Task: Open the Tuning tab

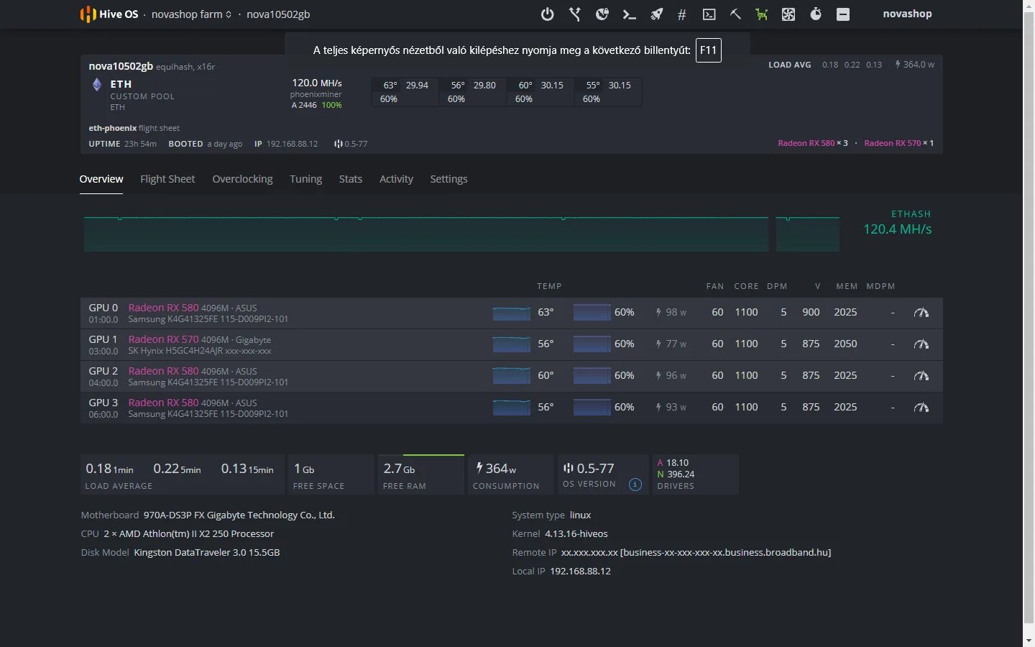Action: point(305,179)
